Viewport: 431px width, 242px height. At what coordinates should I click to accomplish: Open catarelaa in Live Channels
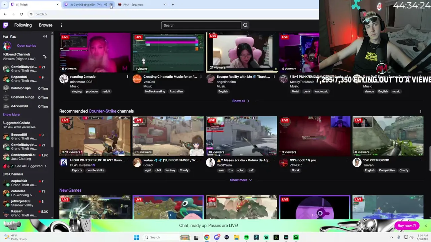(x=26, y=193)
